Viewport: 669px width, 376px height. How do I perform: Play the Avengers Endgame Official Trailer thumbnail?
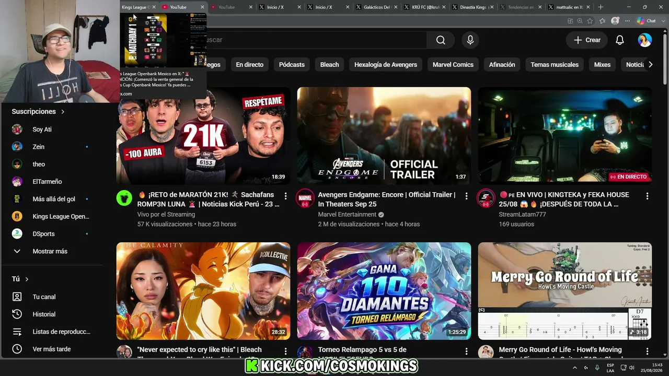[384, 136]
